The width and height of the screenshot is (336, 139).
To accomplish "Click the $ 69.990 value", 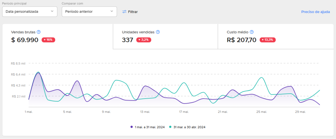I will click(25, 40).
